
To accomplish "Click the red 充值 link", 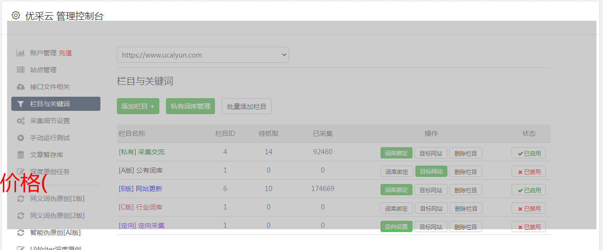I will (65, 53).
